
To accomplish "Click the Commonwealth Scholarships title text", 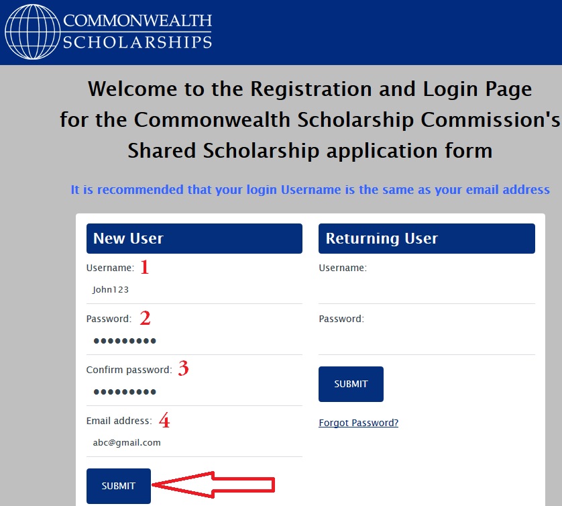I will (137, 31).
